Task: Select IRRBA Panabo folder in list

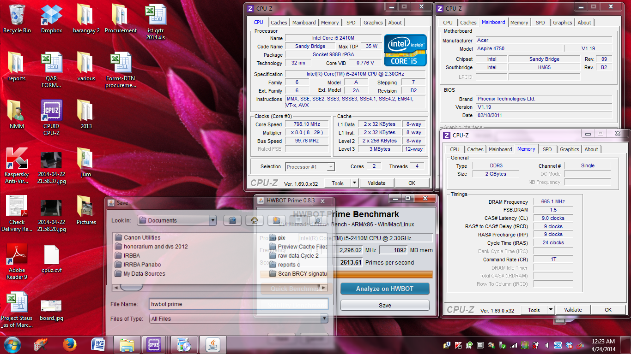Action: point(138,265)
